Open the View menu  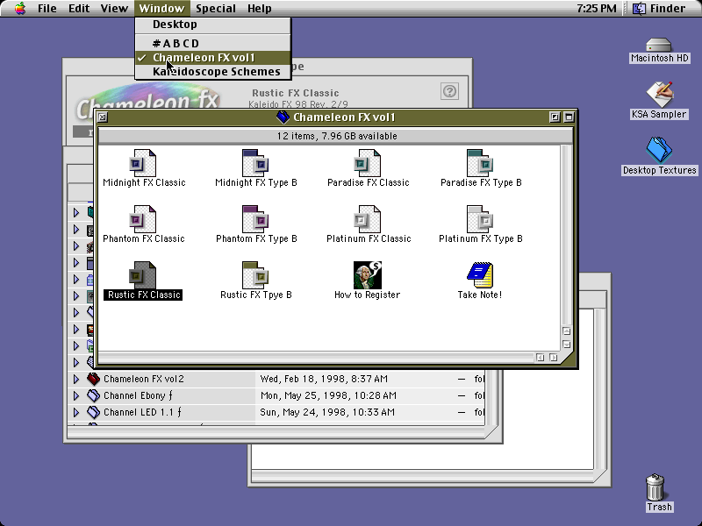pyautogui.click(x=114, y=8)
